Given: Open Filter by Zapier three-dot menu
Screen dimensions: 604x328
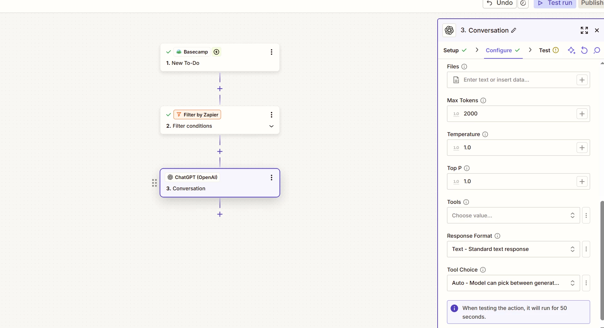Looking at the screenshot, I should pyautogui.click(x=272, y=115).
